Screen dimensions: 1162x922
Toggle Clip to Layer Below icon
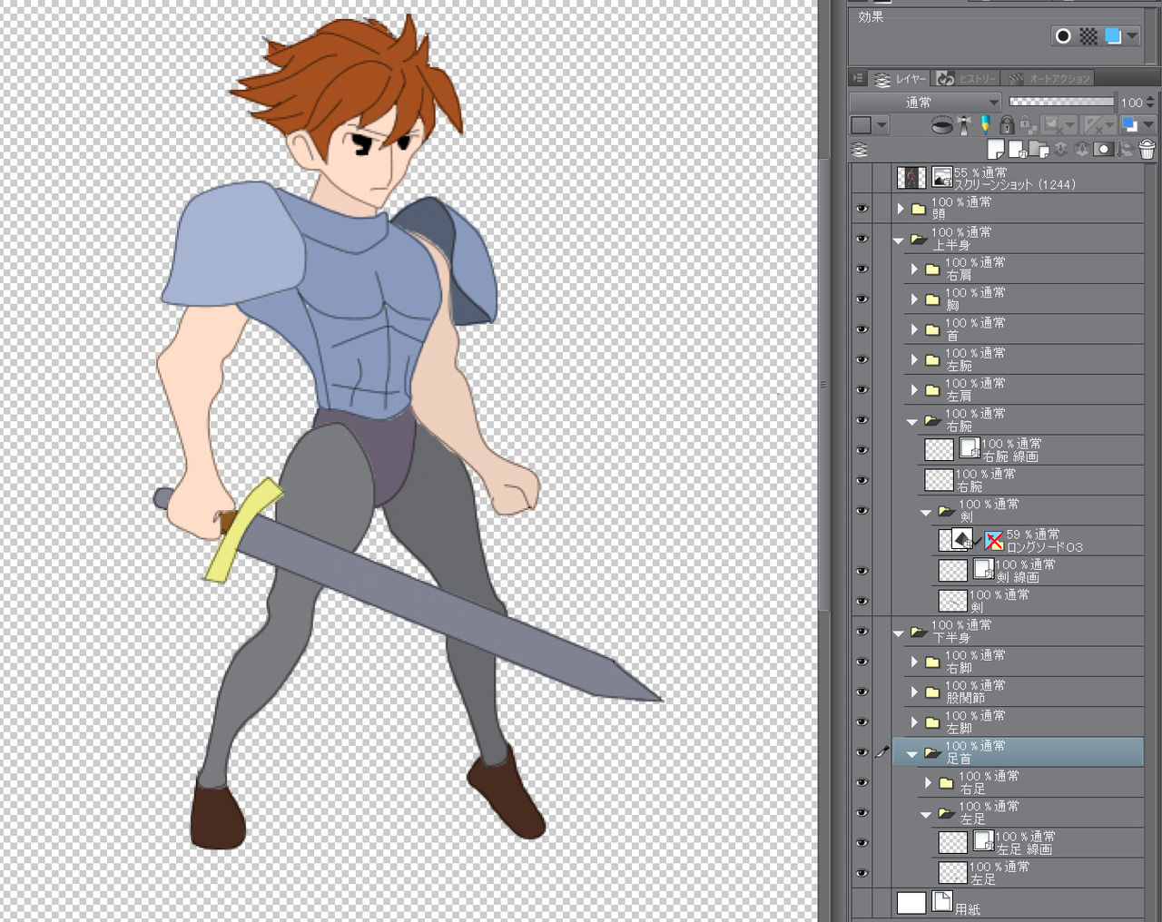pos(942,125)
